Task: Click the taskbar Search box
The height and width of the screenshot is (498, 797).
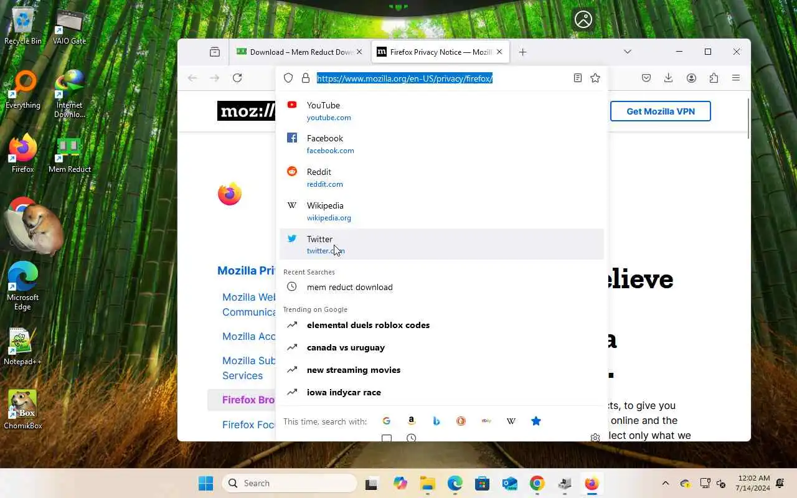Action: click(x=290, y=483)
